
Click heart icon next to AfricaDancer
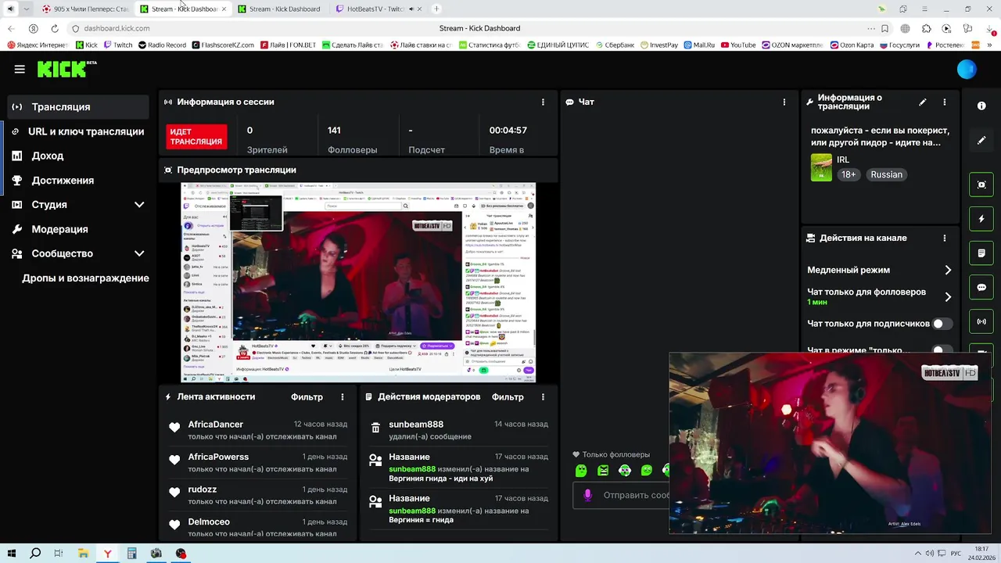pos(174,428)
